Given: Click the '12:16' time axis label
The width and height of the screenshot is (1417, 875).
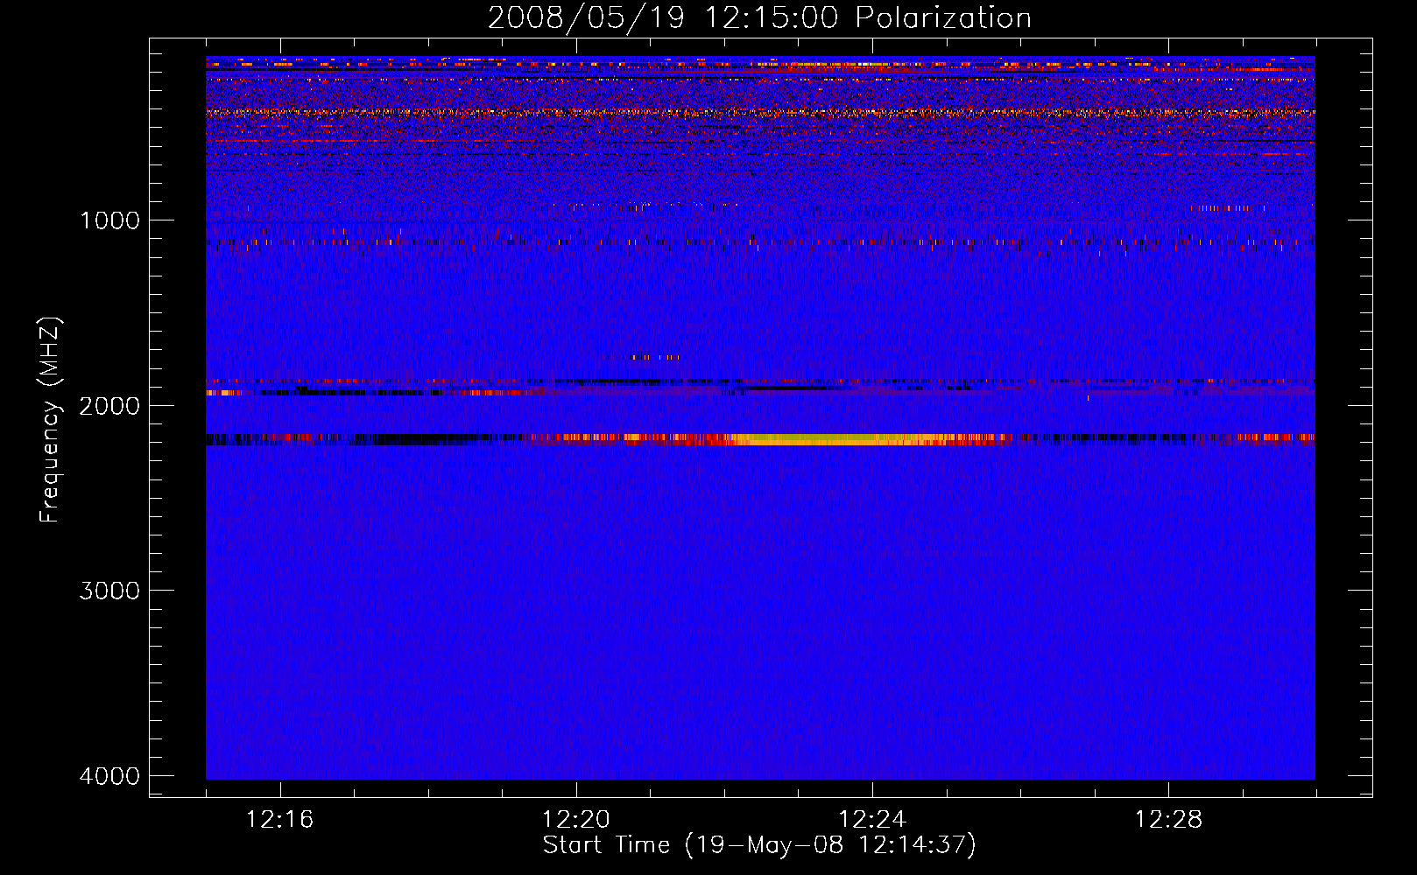Looking at the screenshot, I should [279, 820].
